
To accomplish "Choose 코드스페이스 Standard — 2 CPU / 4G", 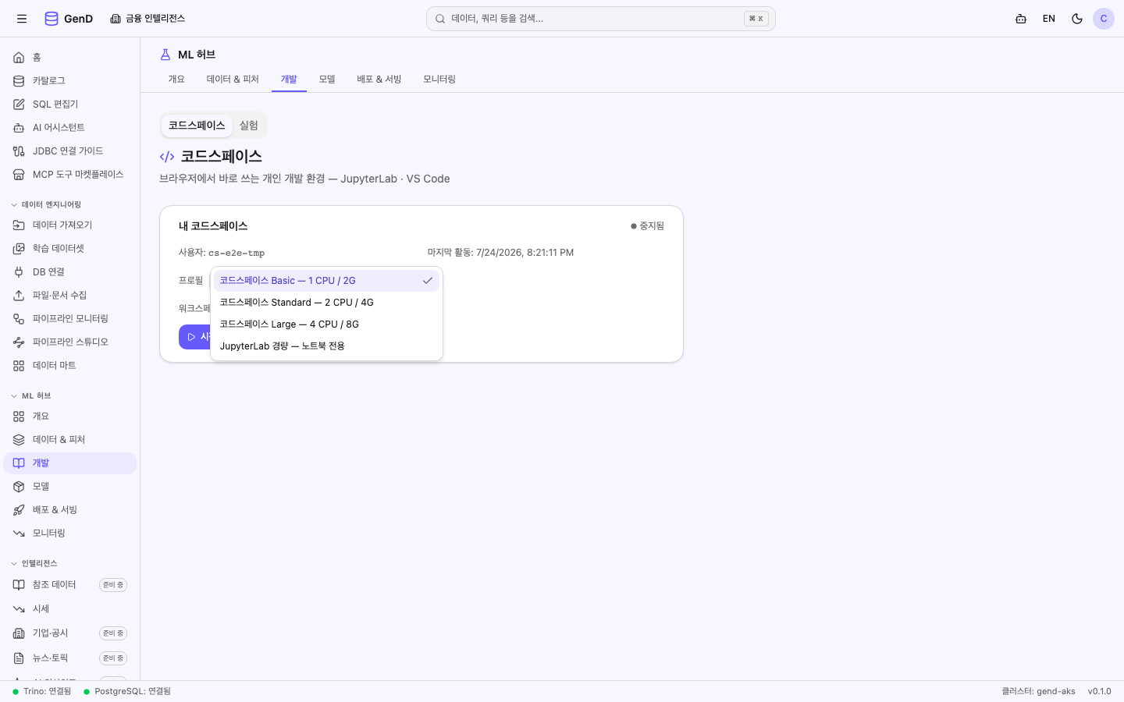I will click(326, 303).
